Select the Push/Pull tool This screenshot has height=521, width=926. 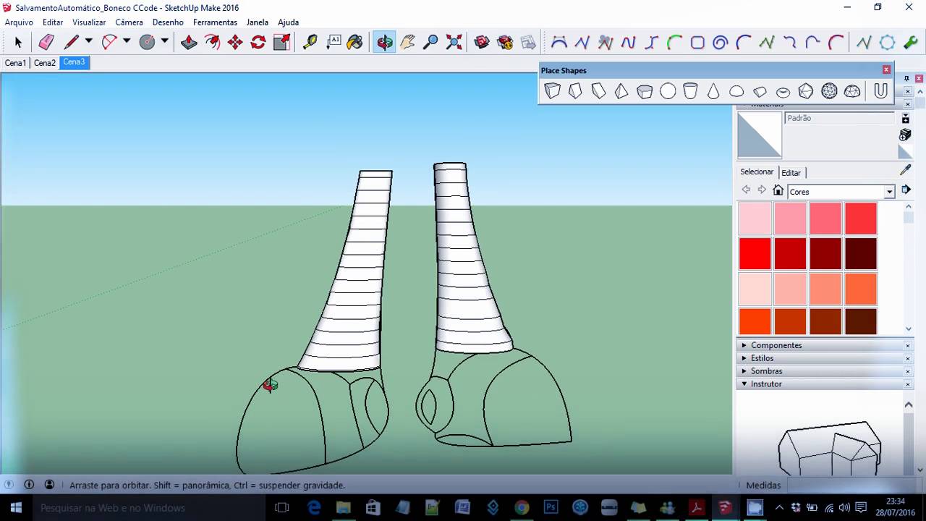pos(189,42)
